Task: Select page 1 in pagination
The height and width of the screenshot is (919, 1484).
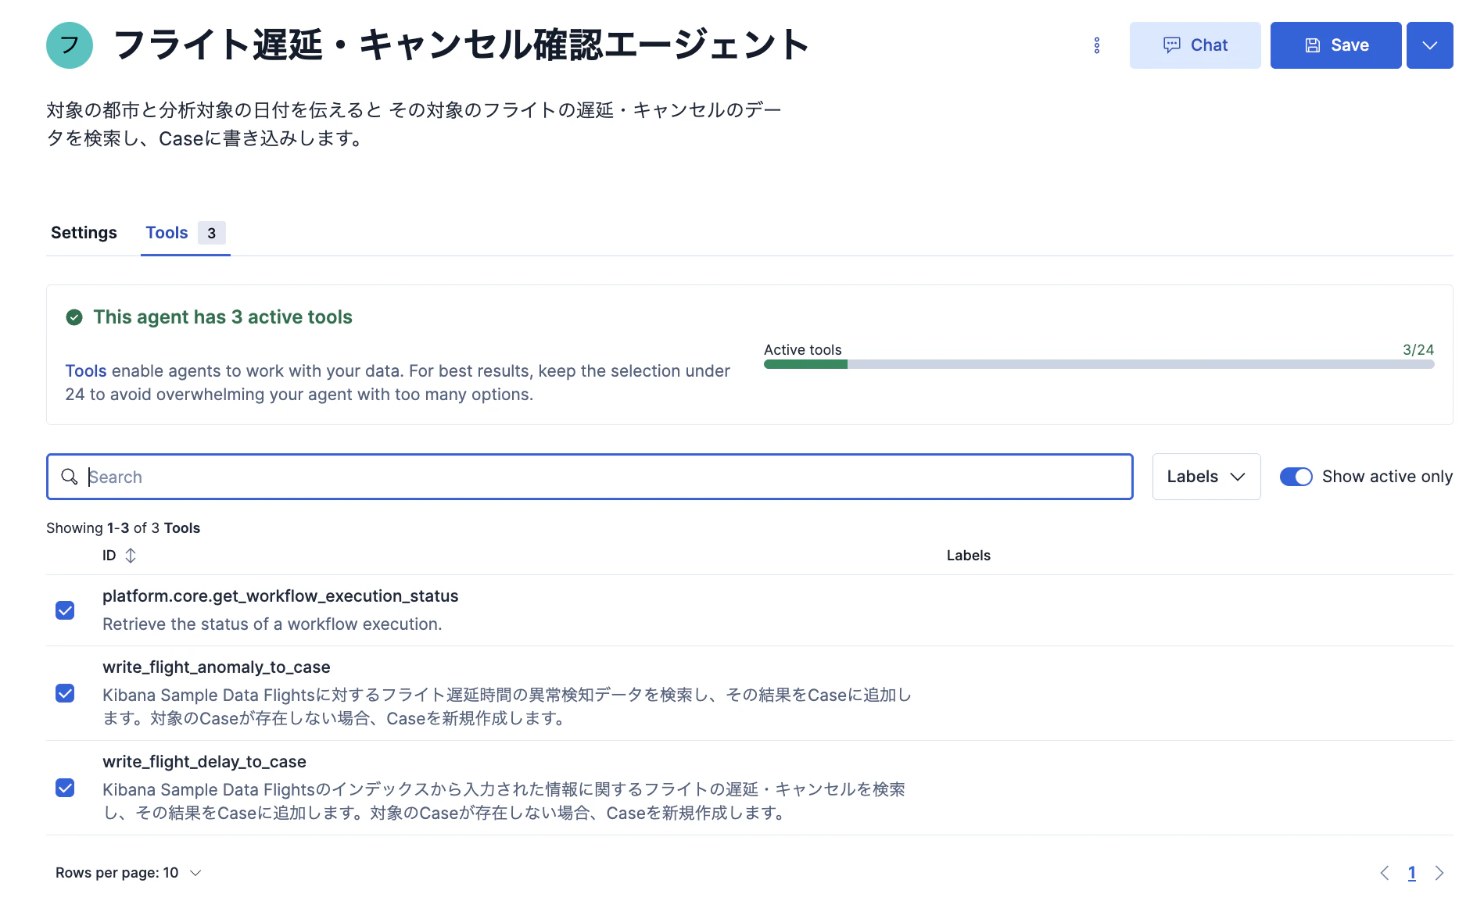Action: pos(1412,873)
